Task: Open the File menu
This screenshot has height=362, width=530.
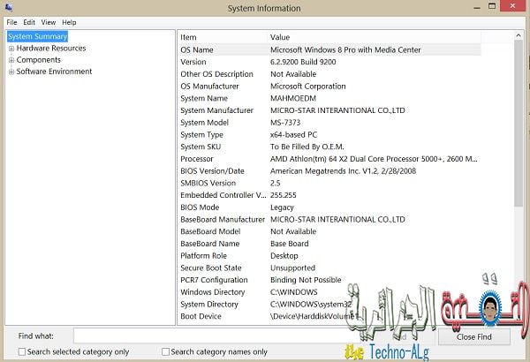Action: tap(11, 22)
